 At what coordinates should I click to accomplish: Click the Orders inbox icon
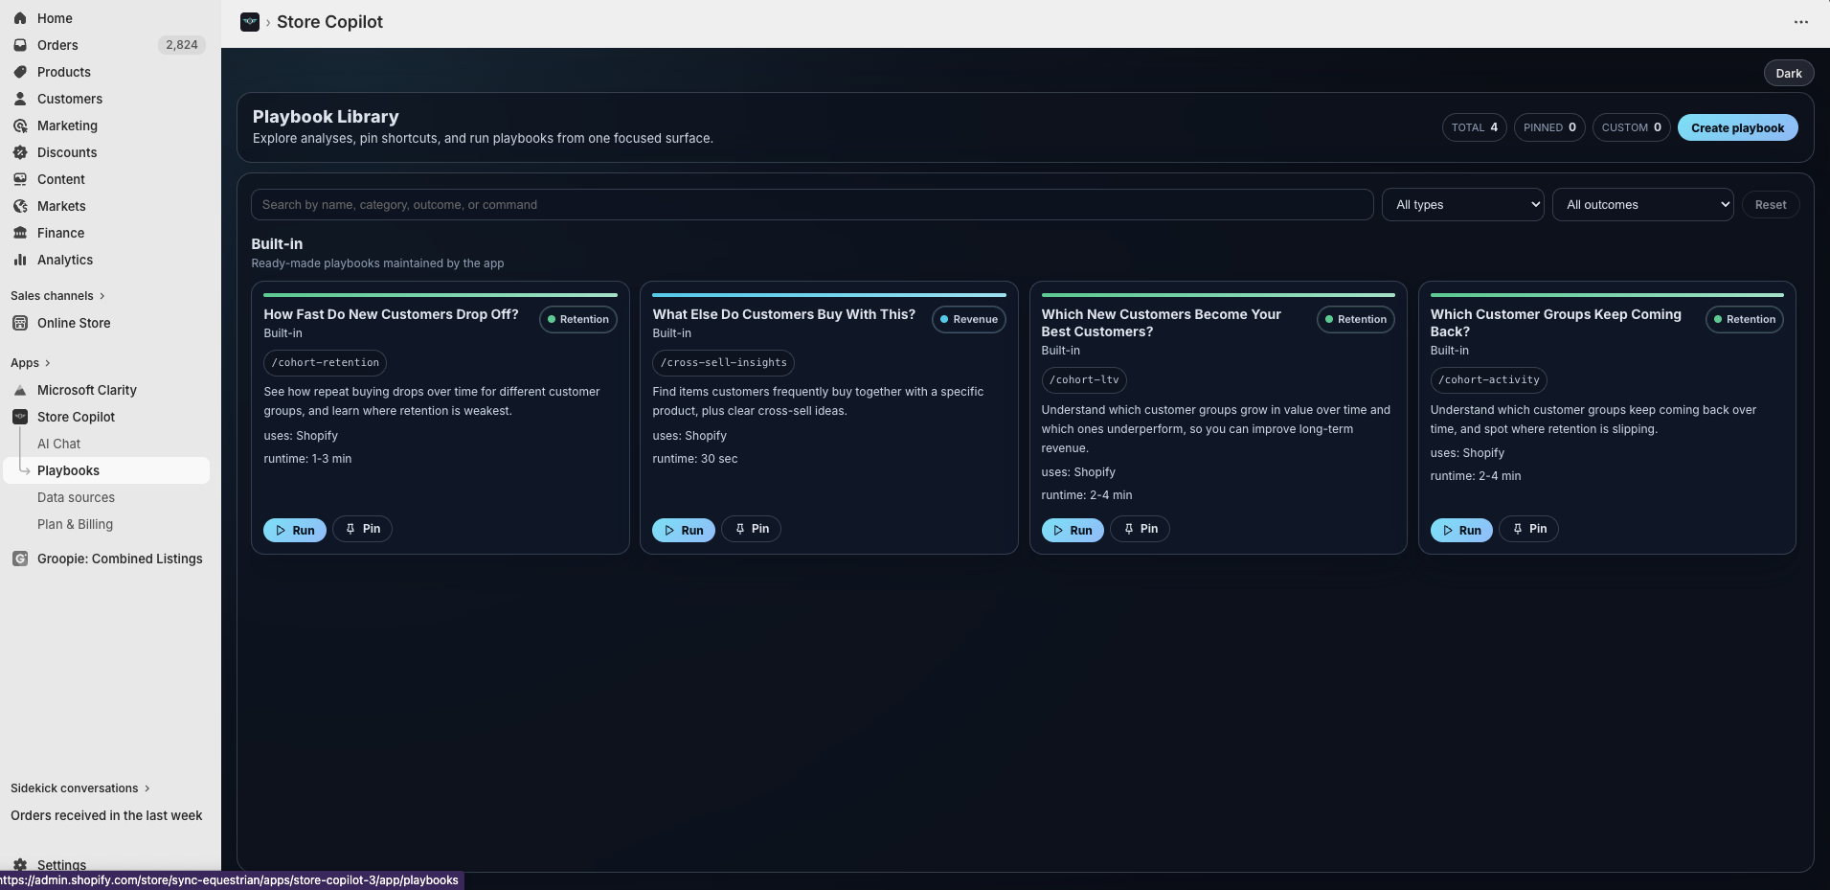[x=20, y=45]
